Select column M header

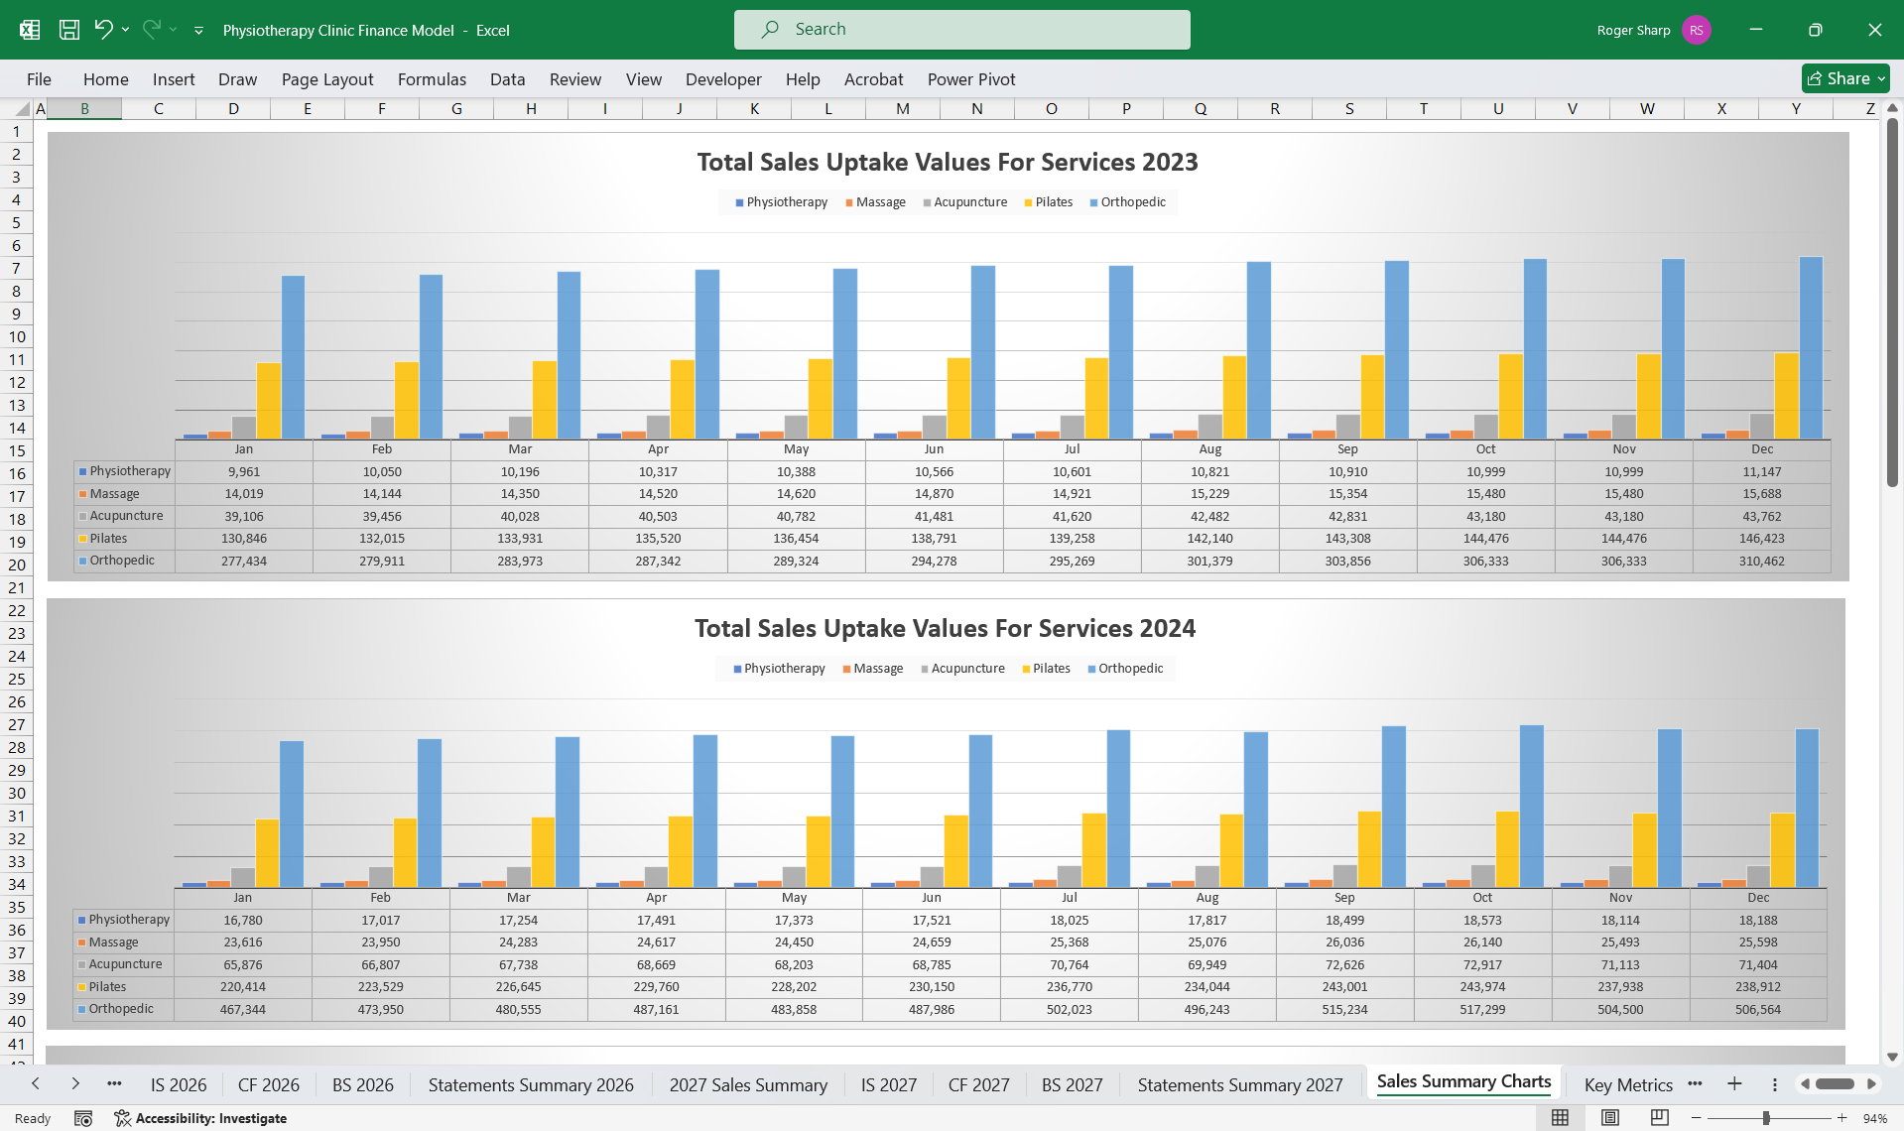903,109
